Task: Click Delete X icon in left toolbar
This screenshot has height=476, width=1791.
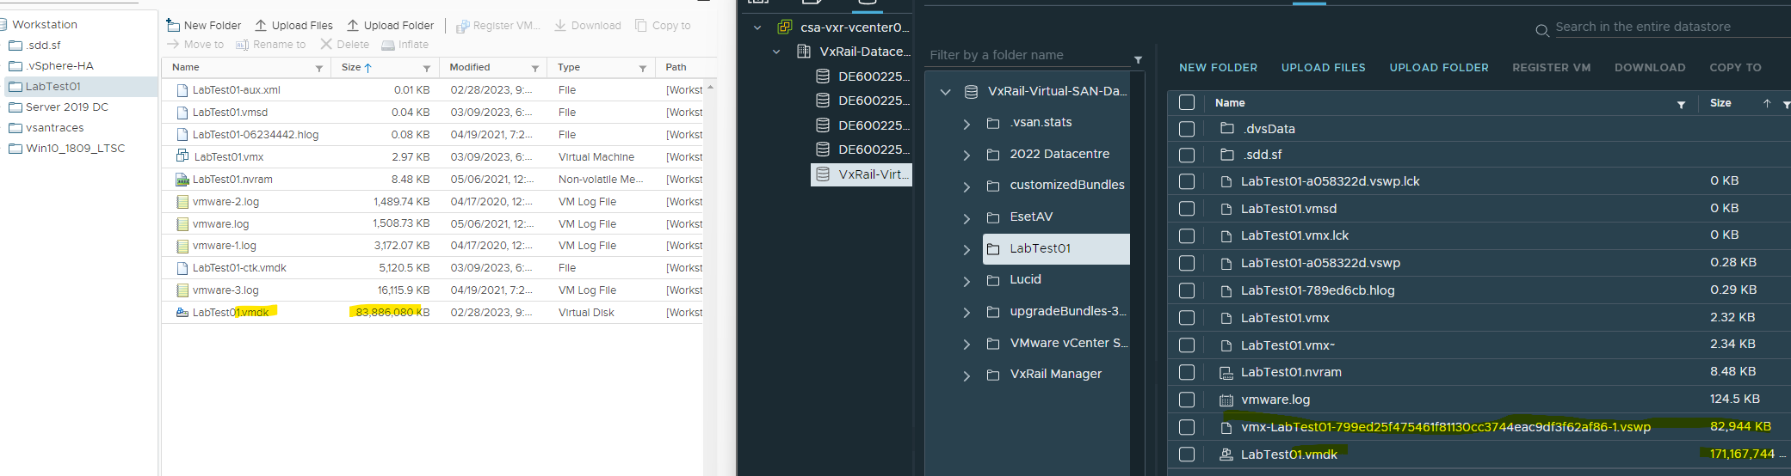Action: point(326,44)
